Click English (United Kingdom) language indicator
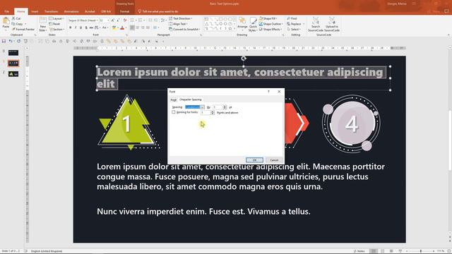The height and width of the screenshot is (254, 452). [47, 251]
